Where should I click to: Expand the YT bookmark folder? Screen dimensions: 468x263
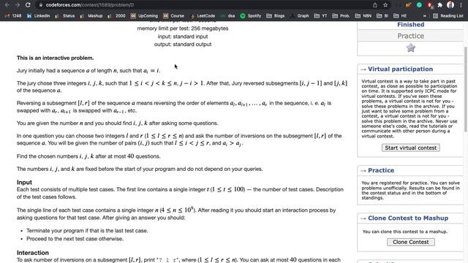(321, 16)
